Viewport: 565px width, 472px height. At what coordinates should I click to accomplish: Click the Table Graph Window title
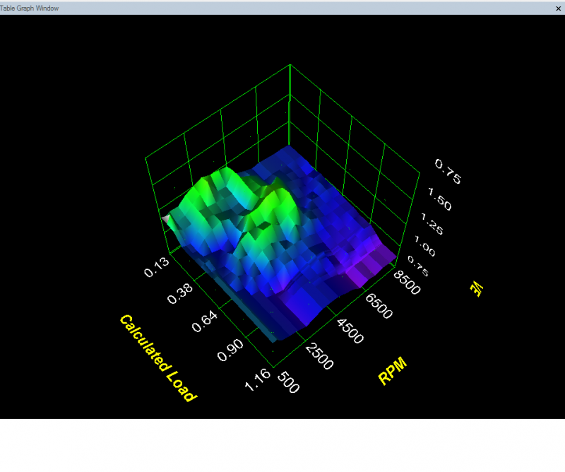click(x=29, y=8)
